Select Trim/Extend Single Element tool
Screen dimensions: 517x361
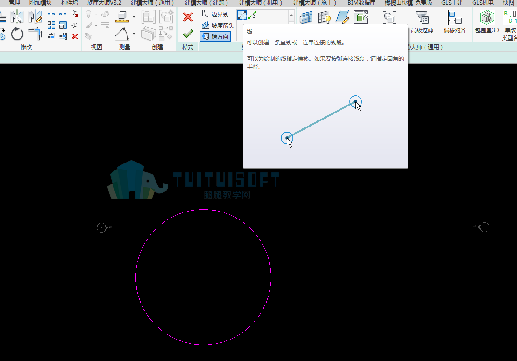51,36
